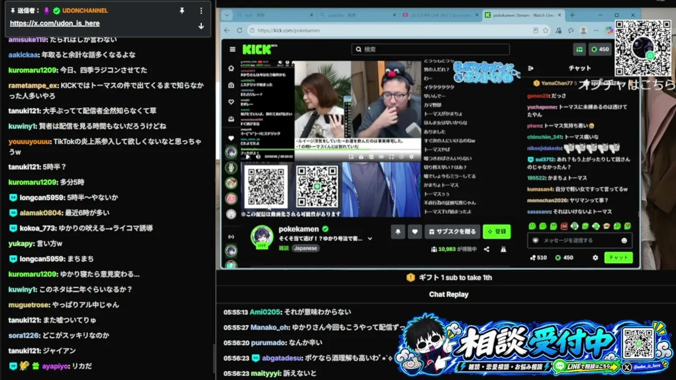Click the サブスクを贈る gift sub button
The height and width of the screenshot is (380, 676).
(453, 231)
